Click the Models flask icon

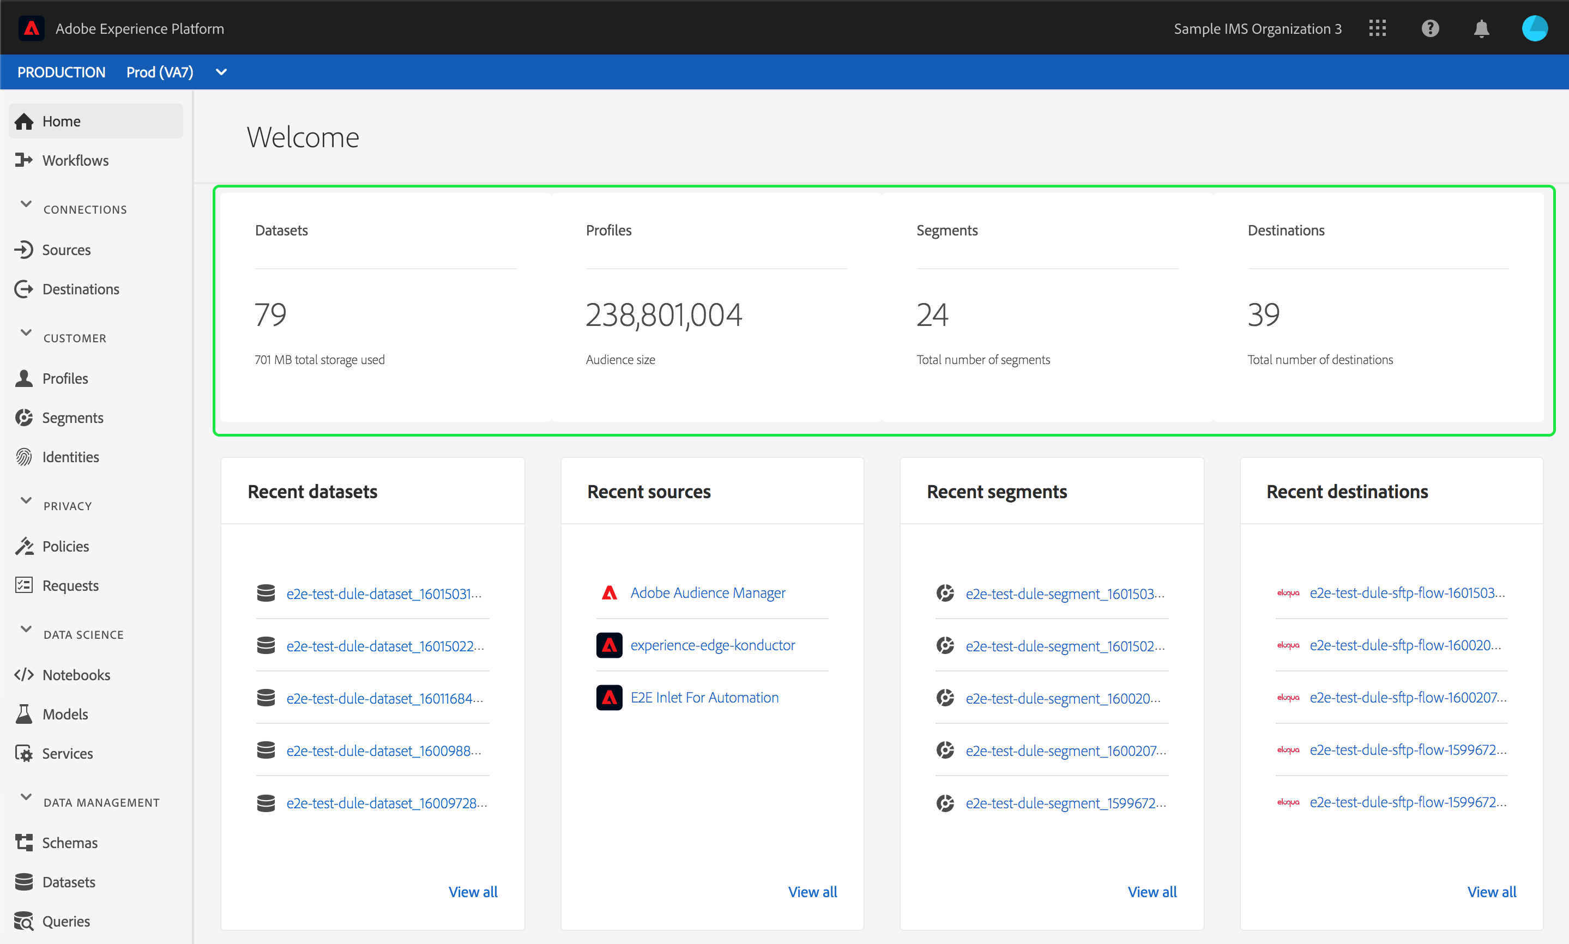click(x=24, y=714)
